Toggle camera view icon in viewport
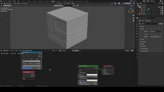Image resolution: width=164 pixels, height=92 pixels. [133, 21]
